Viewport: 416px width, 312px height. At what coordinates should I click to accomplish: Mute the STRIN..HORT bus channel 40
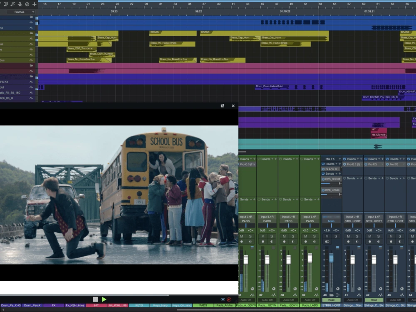coord(327,236)
